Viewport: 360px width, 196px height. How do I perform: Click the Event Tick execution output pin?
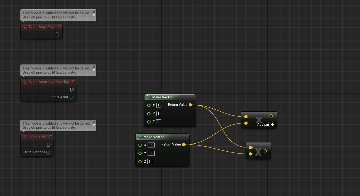tap(49, 145)
